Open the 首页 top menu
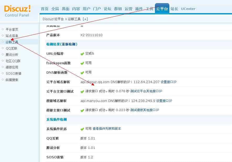232x162 pixels. coord(45,9)
